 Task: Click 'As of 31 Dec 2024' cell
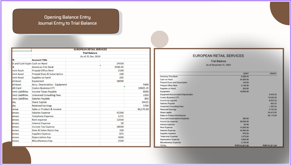[90, 56]
